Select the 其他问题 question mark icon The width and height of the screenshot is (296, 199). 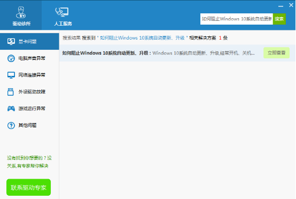click(x=11, y=125)
